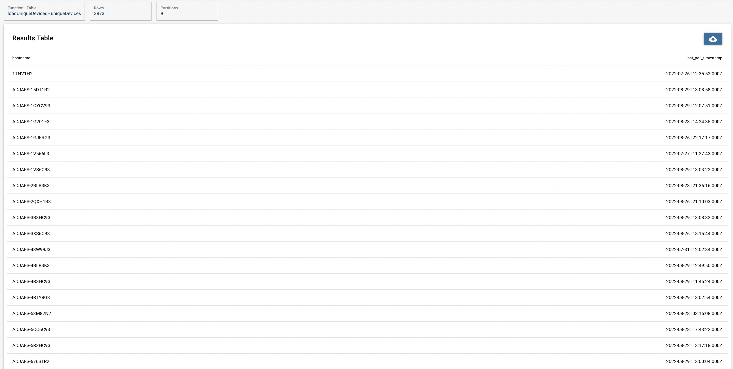Select the ADJAFS-15DT1R2 row
Image resolution: width=733 pixels, height=369 pixels.
pyautogui.click(x=367, y=90)
